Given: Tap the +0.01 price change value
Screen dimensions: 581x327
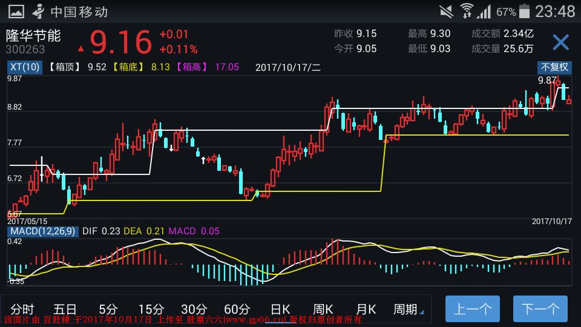Looking at the screenshot, I should point(174,34).
